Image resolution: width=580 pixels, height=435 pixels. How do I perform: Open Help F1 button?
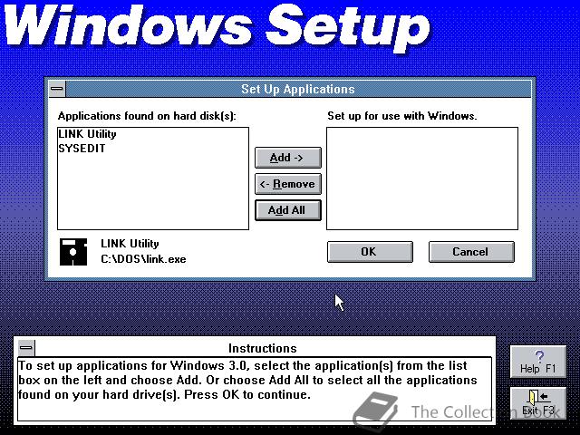[x=537, y=362]
